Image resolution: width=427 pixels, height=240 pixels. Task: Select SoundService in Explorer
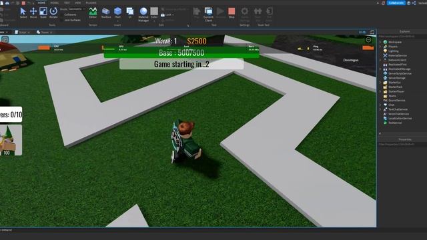coord(396,101)
